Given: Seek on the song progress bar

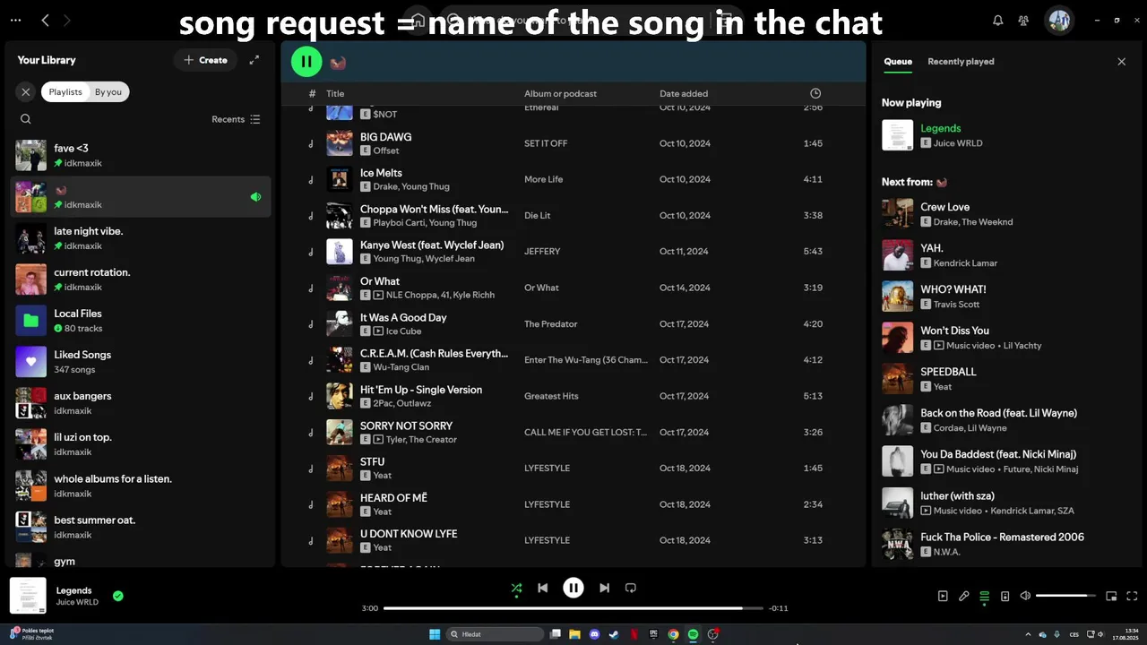Looking at the screenshot, I should 573,608.
